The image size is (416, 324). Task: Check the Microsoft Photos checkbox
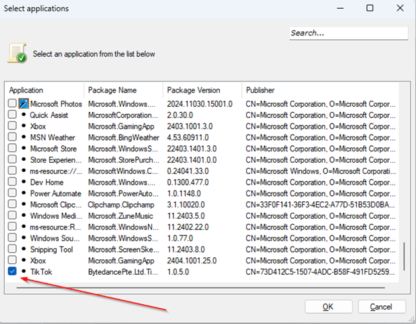coord(12,104)
